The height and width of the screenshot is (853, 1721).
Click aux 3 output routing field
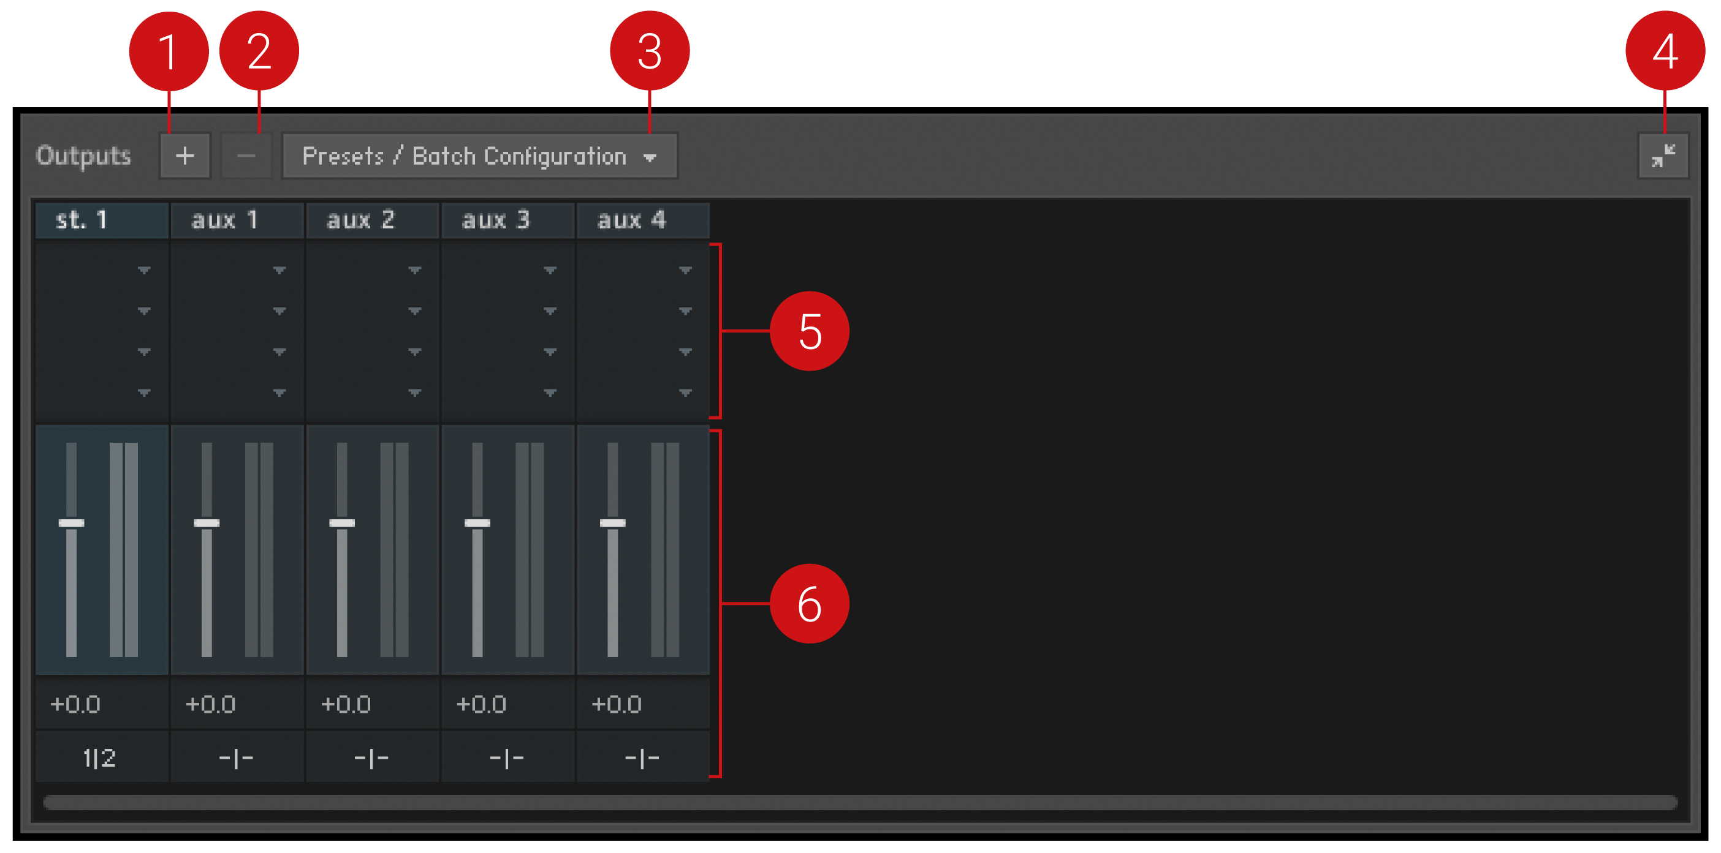[x=507, y=758]
